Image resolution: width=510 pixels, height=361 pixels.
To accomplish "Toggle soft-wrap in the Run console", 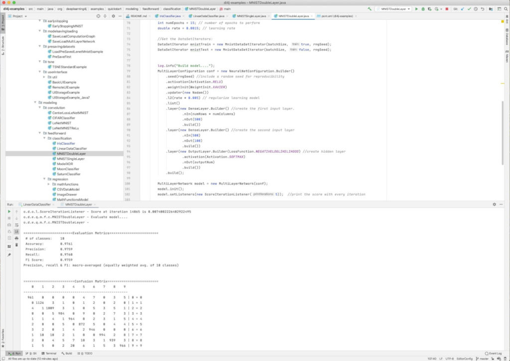I will (x=16, y=225).
